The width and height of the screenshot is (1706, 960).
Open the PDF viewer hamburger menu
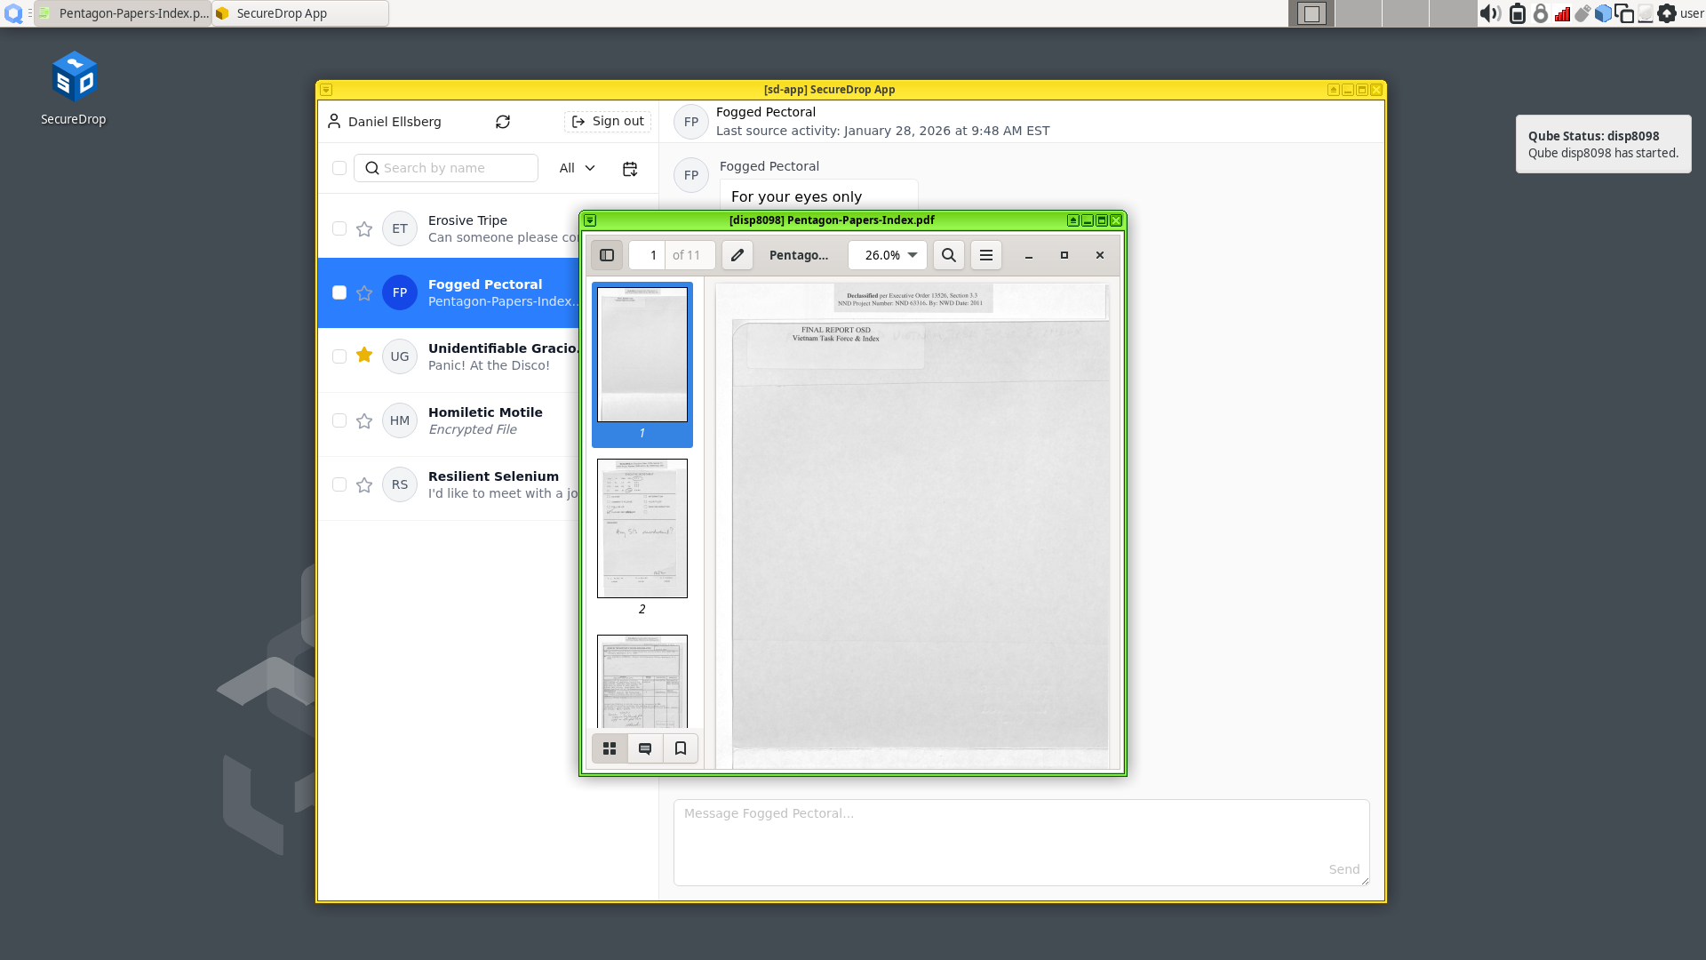(985, 255)
